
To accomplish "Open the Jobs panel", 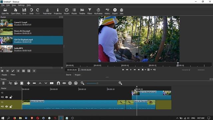I will (121, 11).
